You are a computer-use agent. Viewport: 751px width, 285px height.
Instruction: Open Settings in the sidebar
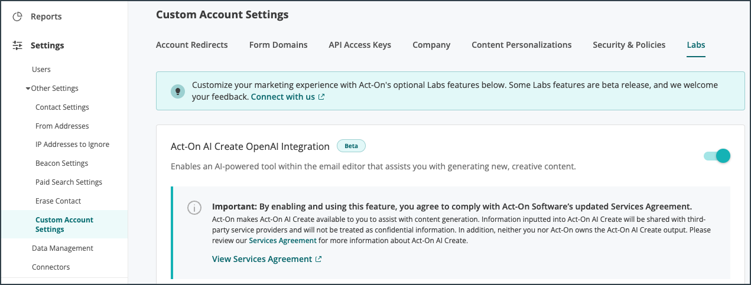[47, 45]
